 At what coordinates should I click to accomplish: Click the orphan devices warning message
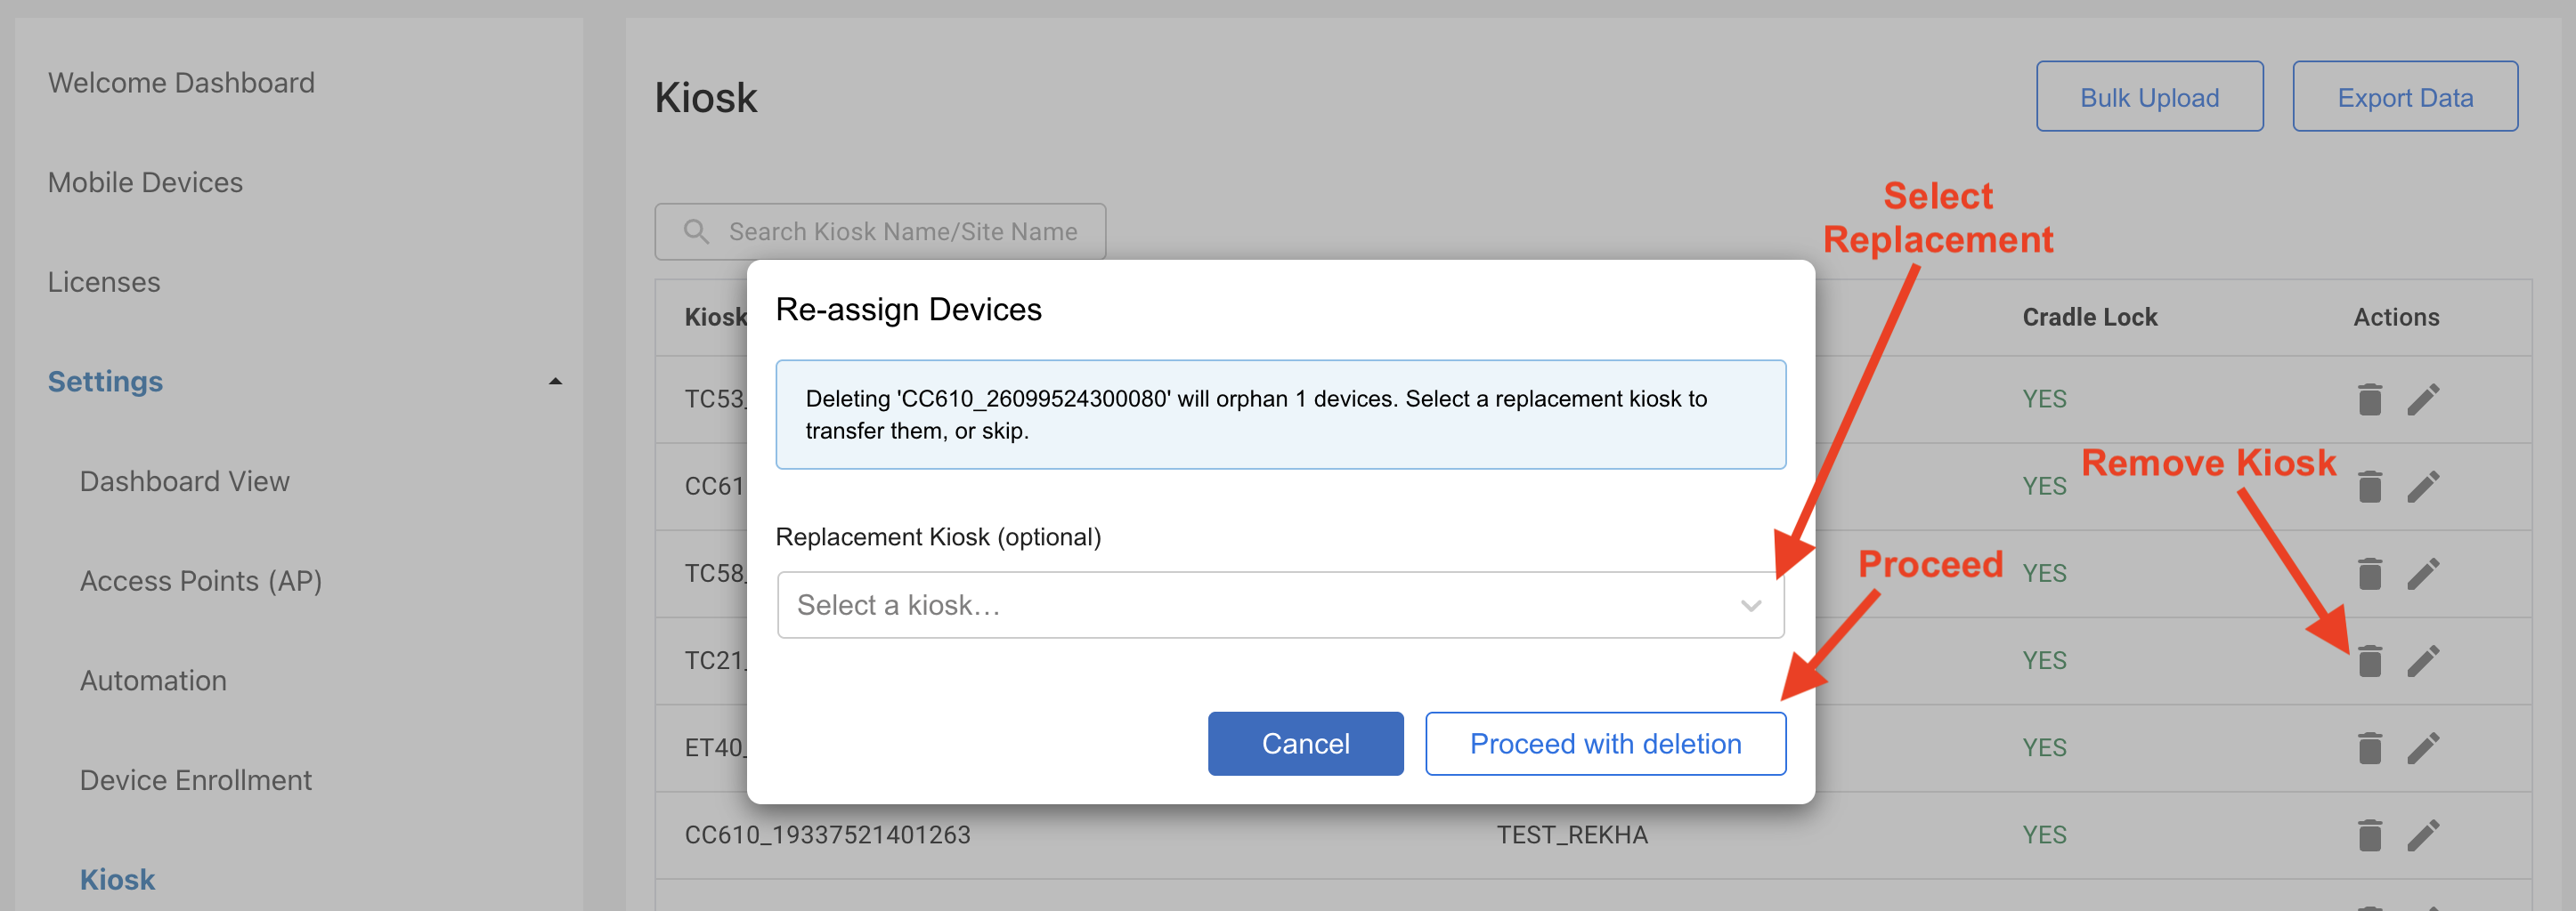pos(1280,415)
